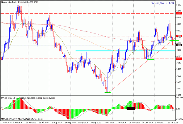Click the blue 'Natural_Gas : 4.30' label
183x124 pixels.
click(162, 3)
